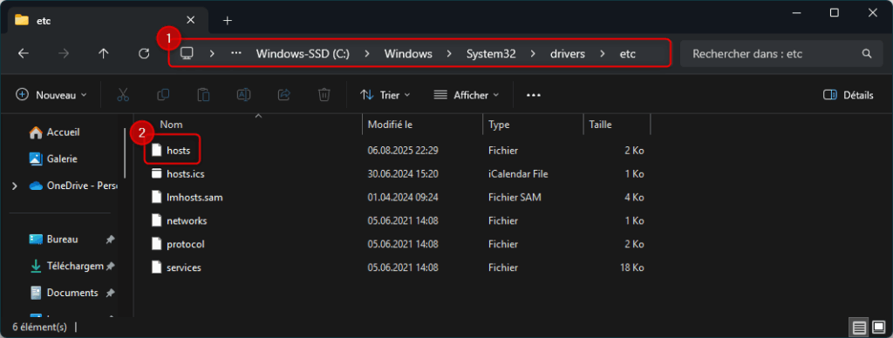893x338 pixels.
Task: Navigate to Windows-SSD (C:) in the path
Action: pyautogui.click(x=303, y=54)
